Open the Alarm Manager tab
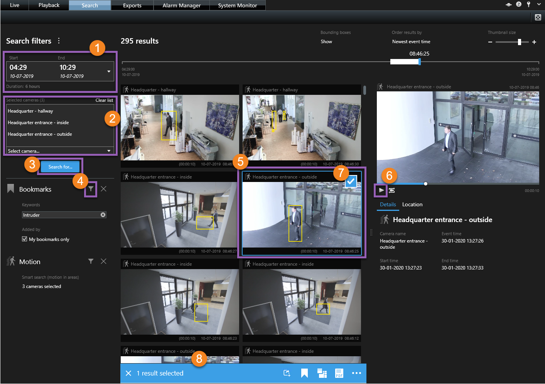 coord(182,5)
